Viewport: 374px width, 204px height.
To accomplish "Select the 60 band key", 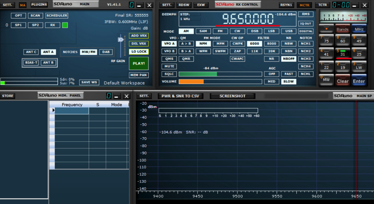I will click(342, 40).
